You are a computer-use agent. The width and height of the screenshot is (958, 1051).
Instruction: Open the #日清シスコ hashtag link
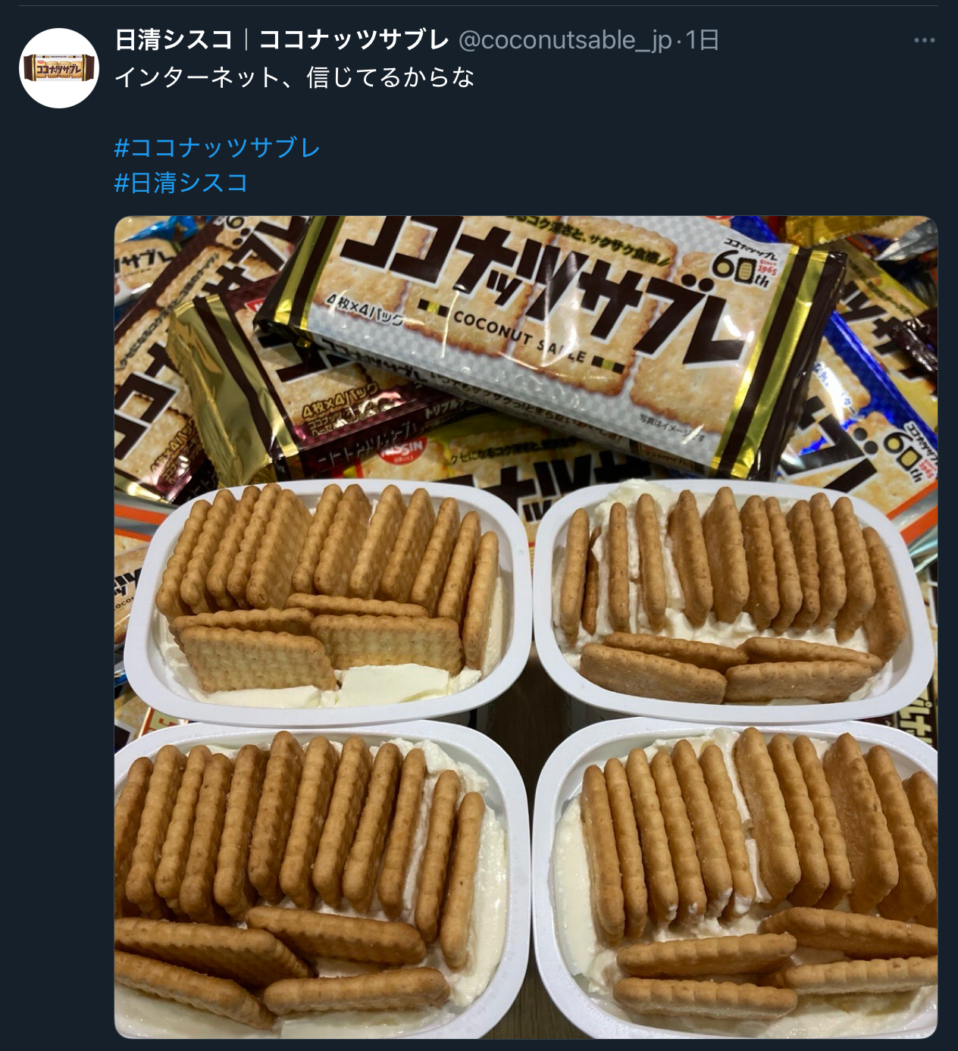point(181,182)
